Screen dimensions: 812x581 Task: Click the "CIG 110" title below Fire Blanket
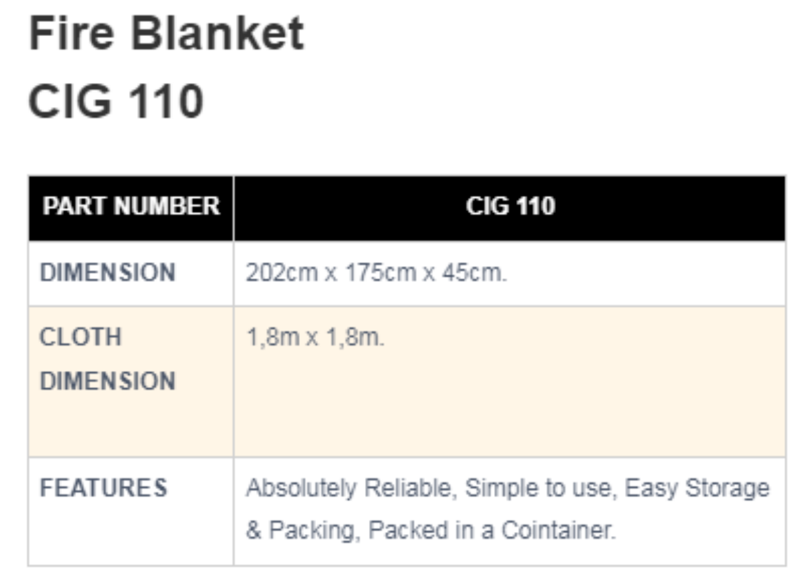click(x=116, y=102)
